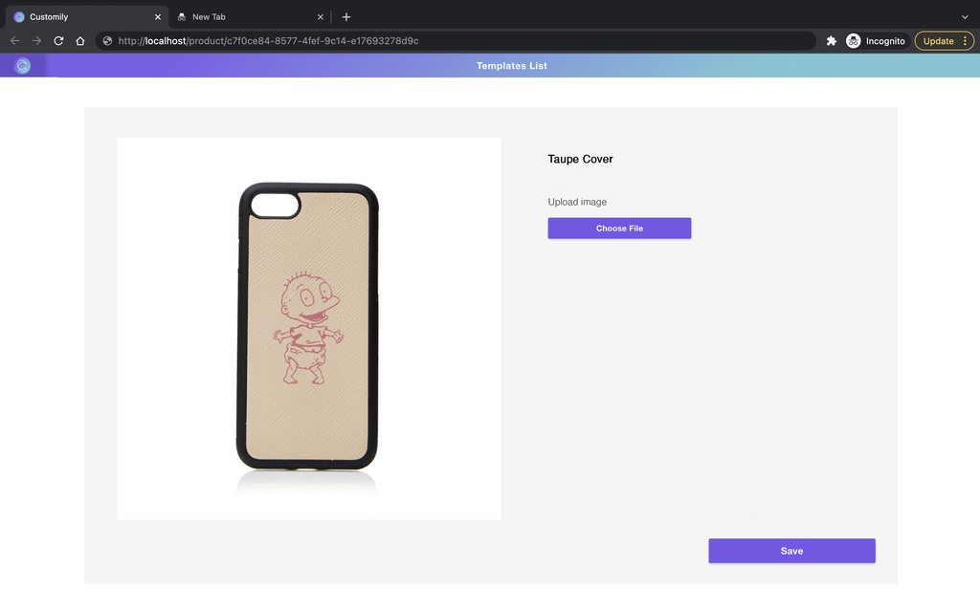
Task: Click the phone case preview image
Action: pyautogui.click(x=309, y=329)
